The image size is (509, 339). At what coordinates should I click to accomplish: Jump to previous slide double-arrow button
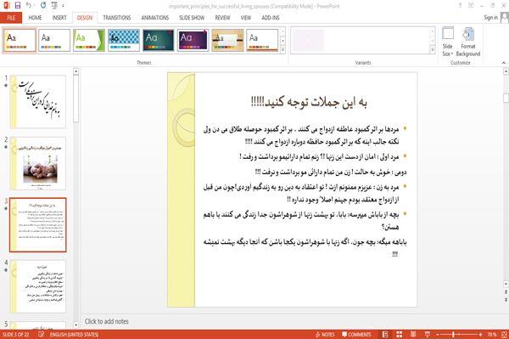(x=506, y=293)
